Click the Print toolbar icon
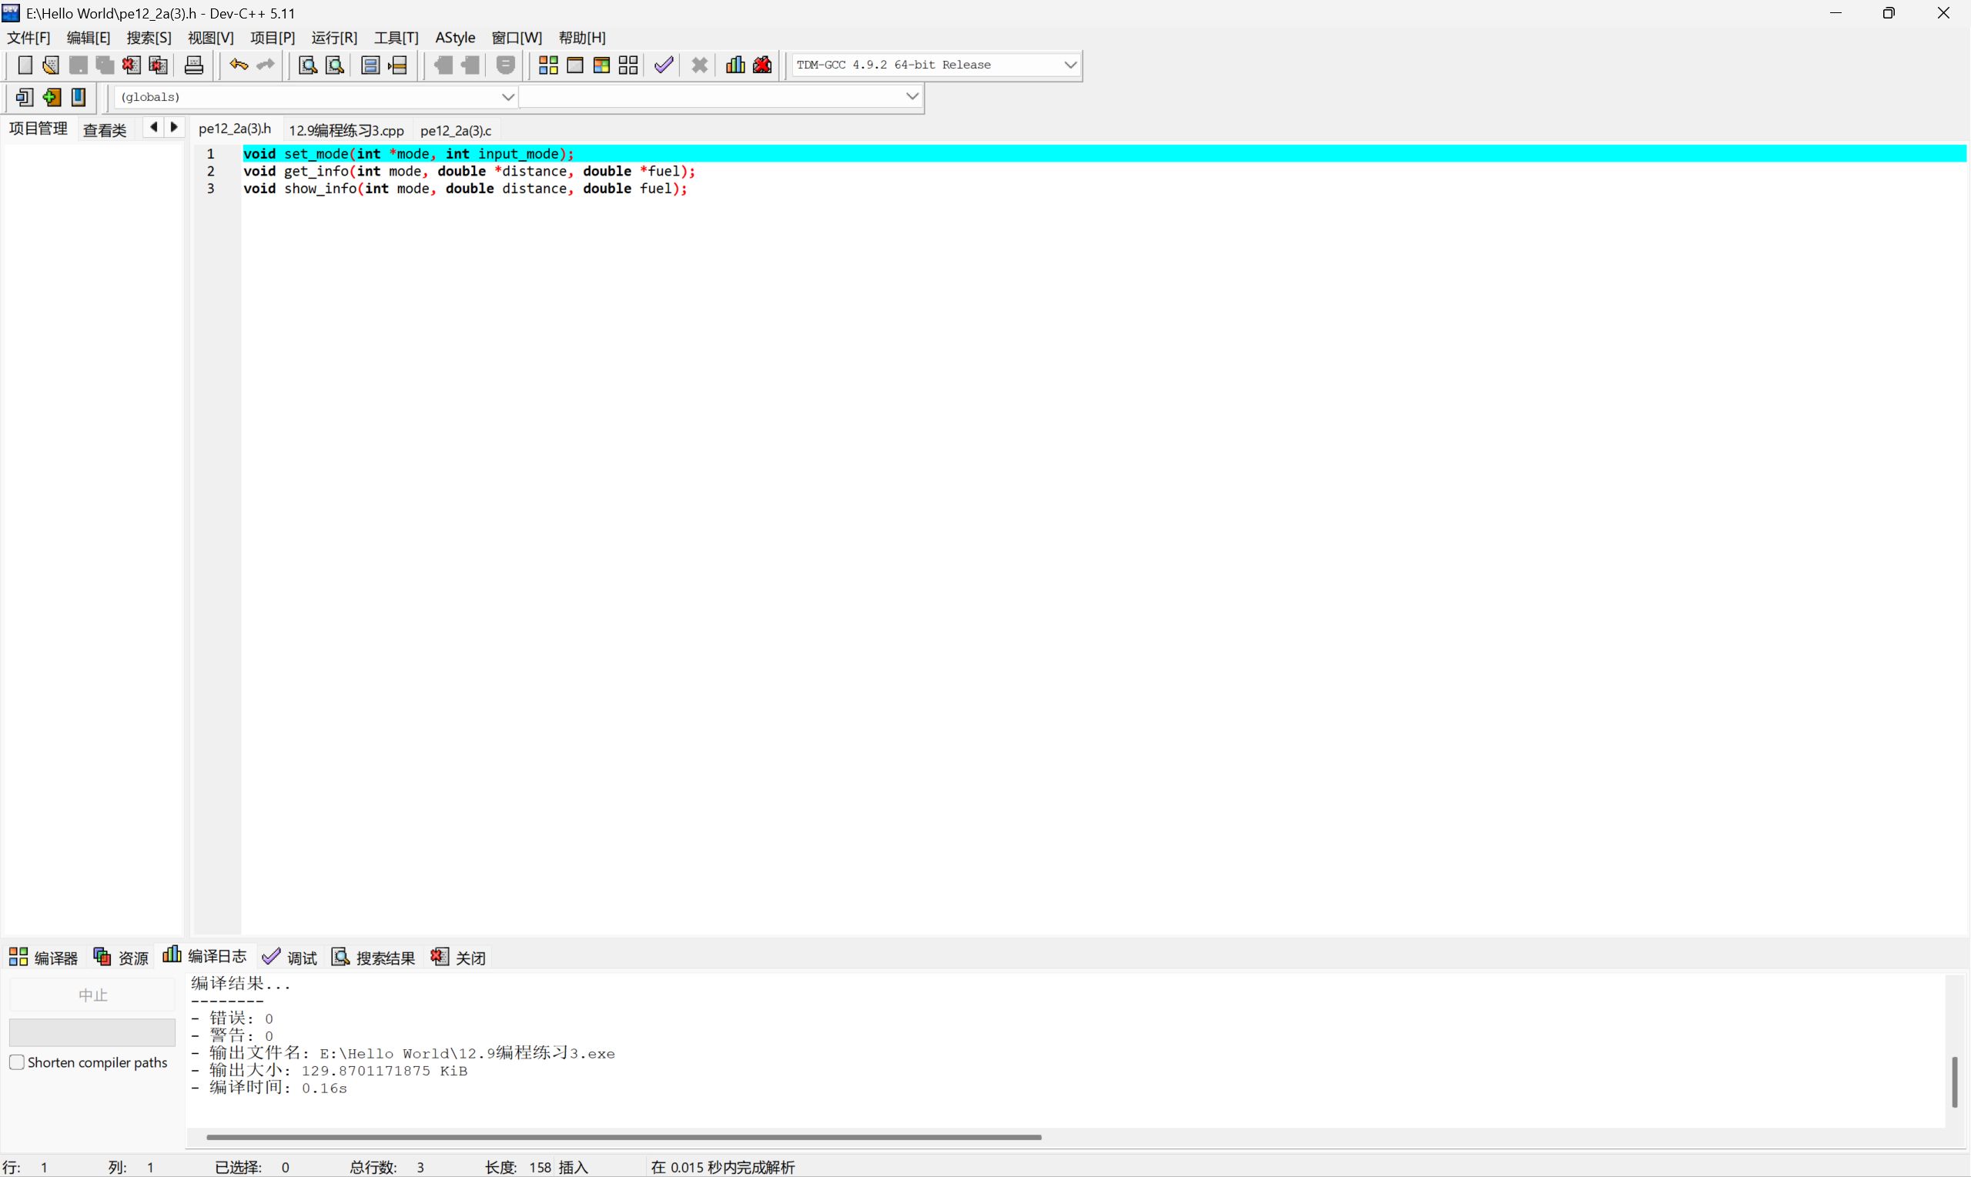Screen dimensions: 1971x1177 pos(193,65)
